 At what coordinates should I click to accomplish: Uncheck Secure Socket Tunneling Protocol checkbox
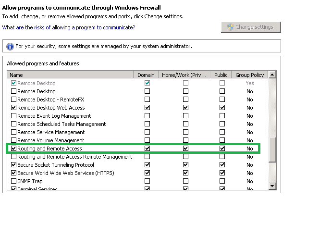click(13, 165)
